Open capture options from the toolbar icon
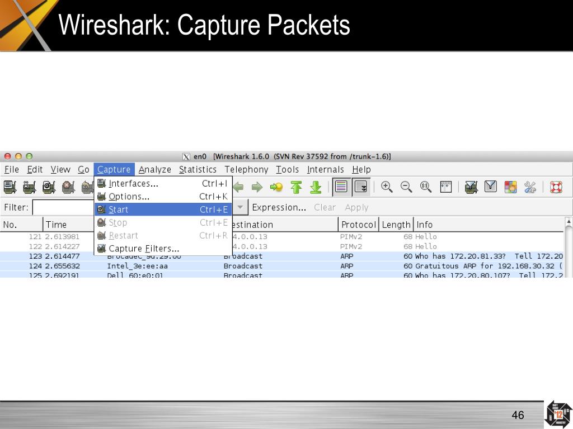 (x=29, y=187)
